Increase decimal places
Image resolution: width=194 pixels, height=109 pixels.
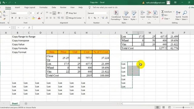pyautogui.click(x=103, y=18)
